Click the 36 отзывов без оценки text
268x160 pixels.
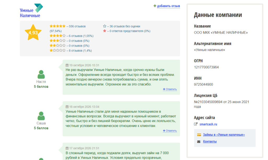(x=125, y=26)
